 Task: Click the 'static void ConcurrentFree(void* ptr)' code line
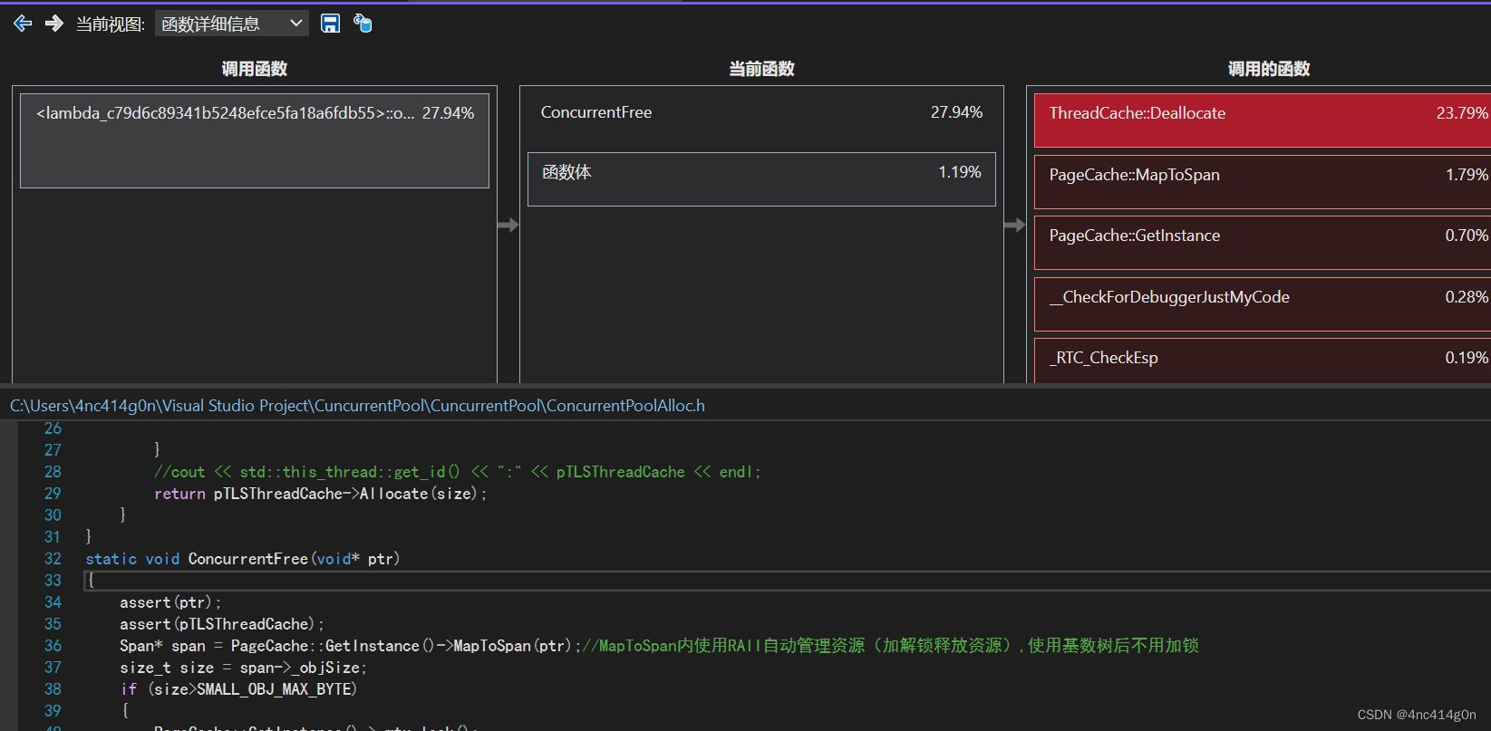(x=243, y=559)
